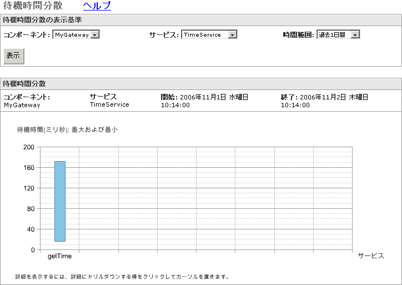This screenshot has width=402, height=285.
Task: Click the 200 y-axis value
Action: pos(29,147)
